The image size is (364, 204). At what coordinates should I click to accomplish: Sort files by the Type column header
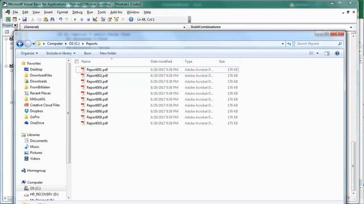coord(188,61)
